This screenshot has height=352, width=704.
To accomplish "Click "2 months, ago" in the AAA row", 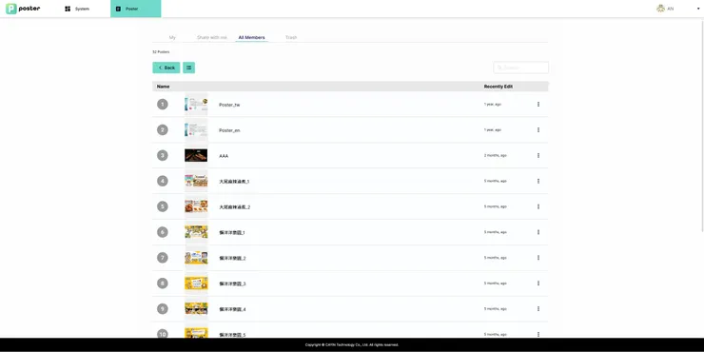I will pyautogui.click(x=496, y=155).
